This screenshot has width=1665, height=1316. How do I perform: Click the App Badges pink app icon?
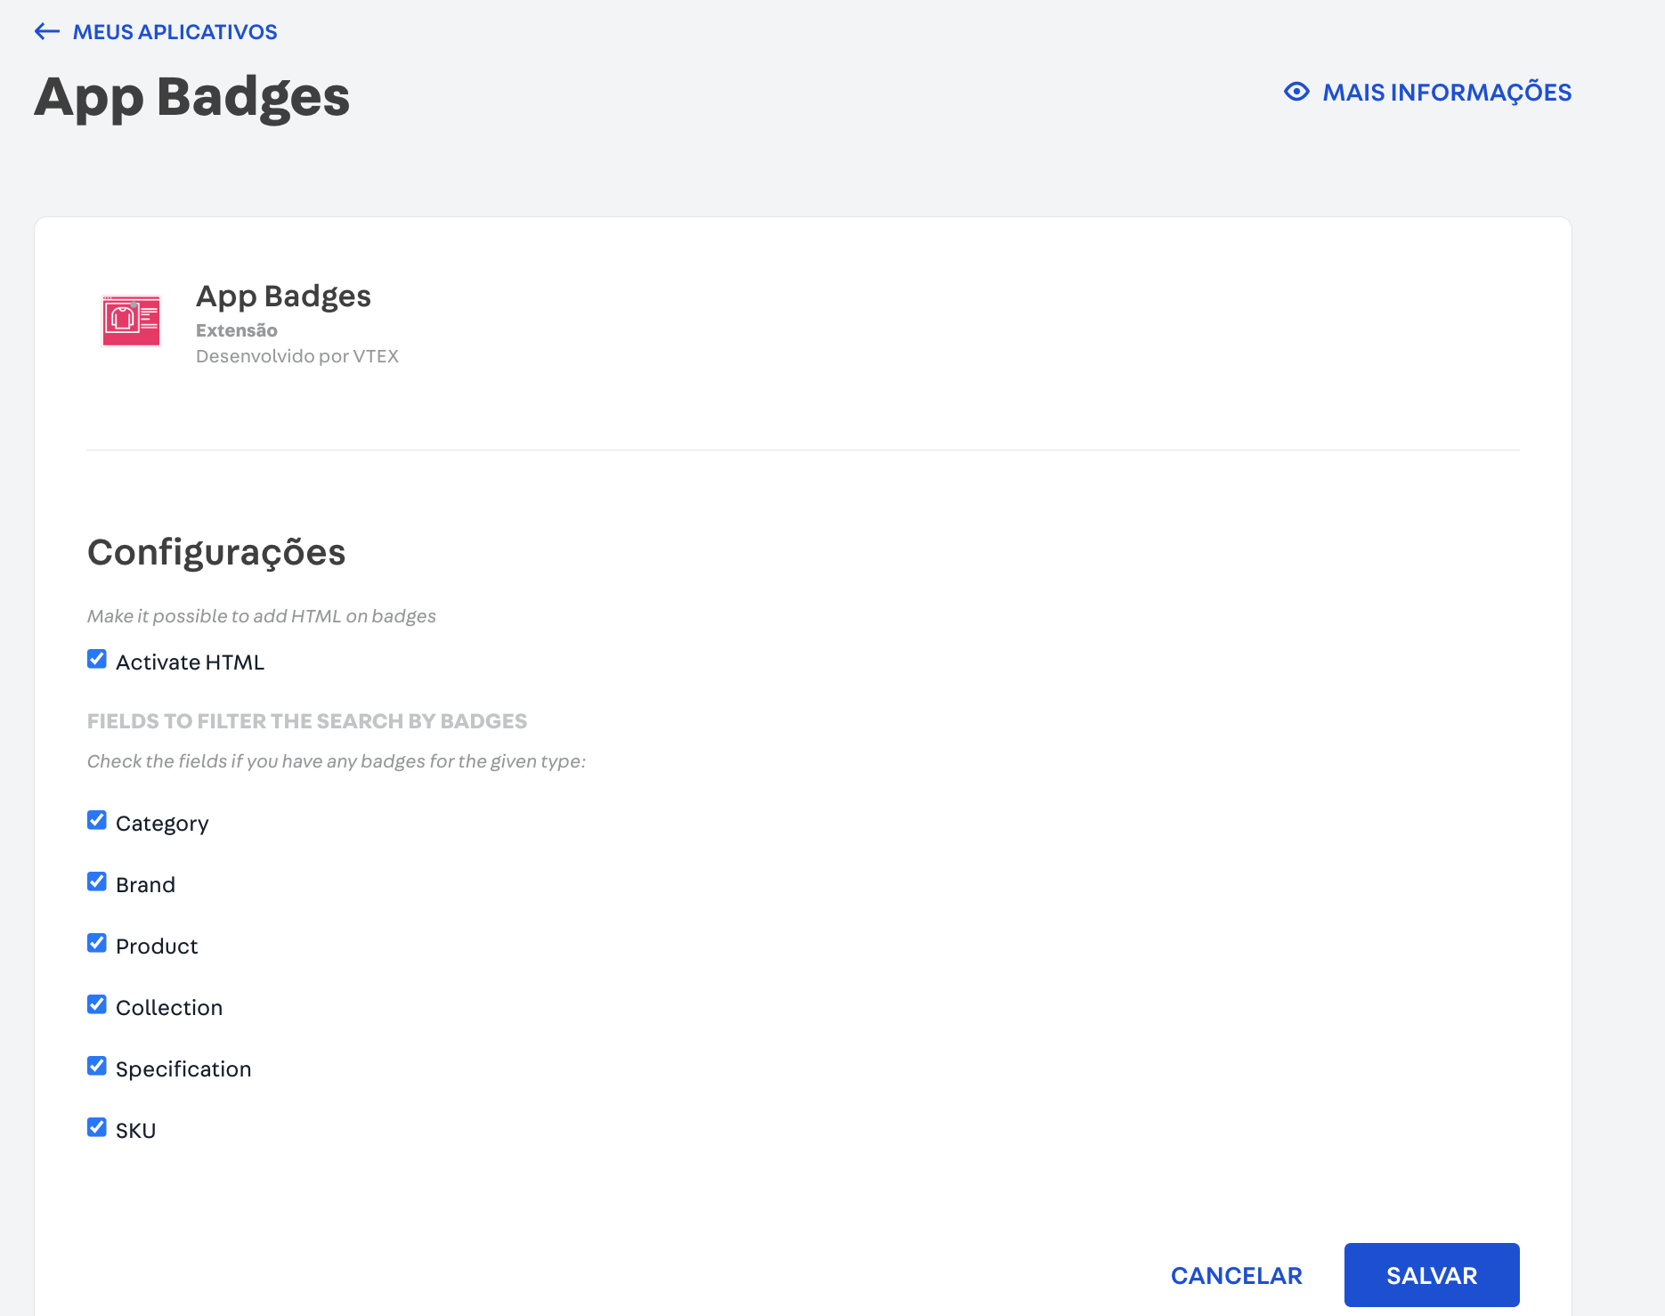pos(131,321)
